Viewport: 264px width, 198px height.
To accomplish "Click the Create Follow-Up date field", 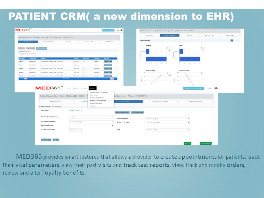I will [x=75, y=130].
